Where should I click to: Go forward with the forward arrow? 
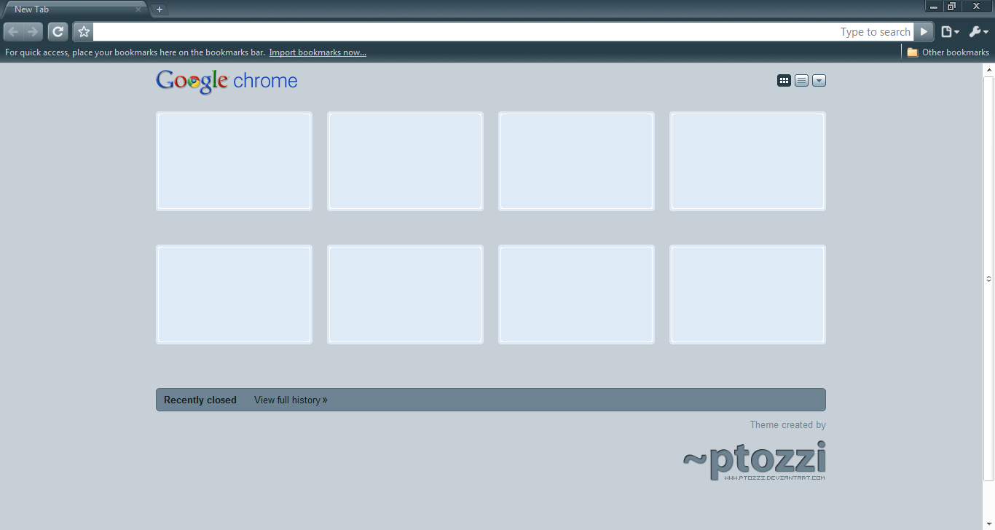(x=34, y=32)
